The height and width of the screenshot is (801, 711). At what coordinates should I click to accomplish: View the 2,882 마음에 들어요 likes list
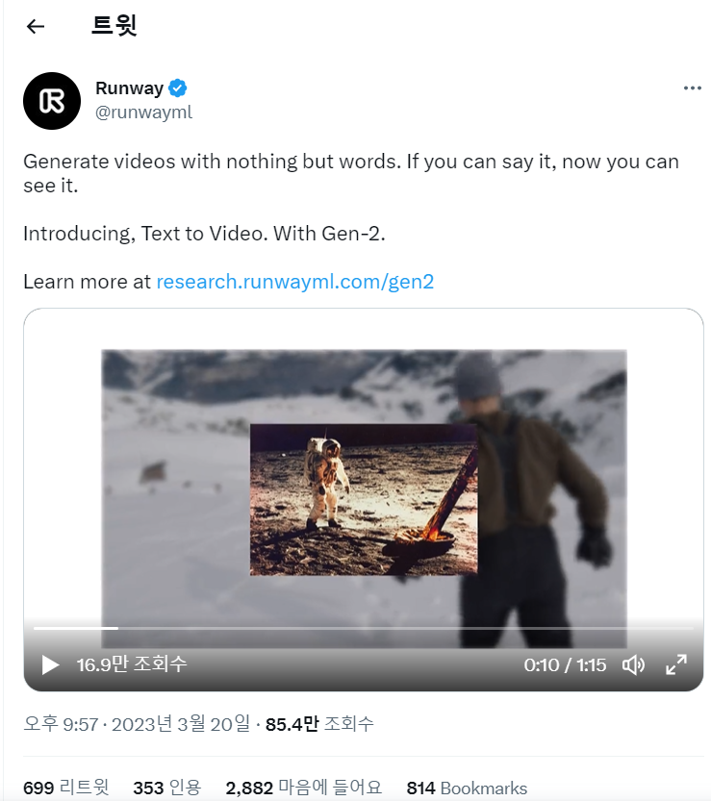[x=304, y=788]
